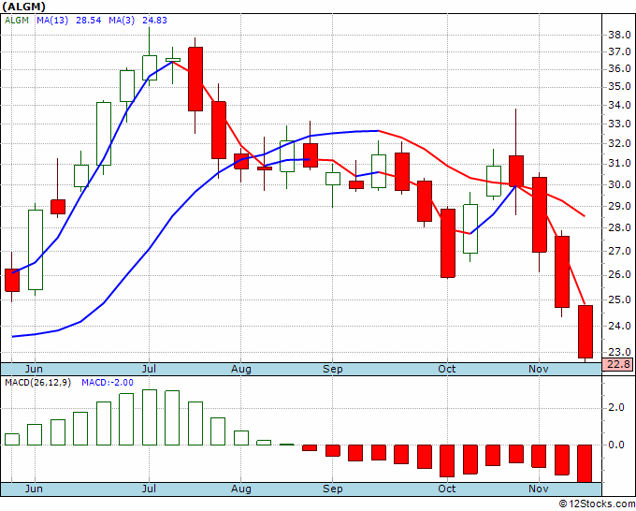Click the ALGM ticker title
Image resolution: width=636 pixels, height=511 pixels.
23,7
